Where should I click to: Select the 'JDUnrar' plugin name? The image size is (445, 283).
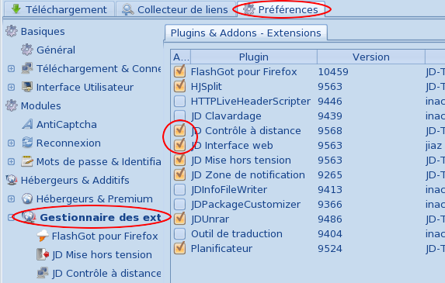(x=210, y=219)
